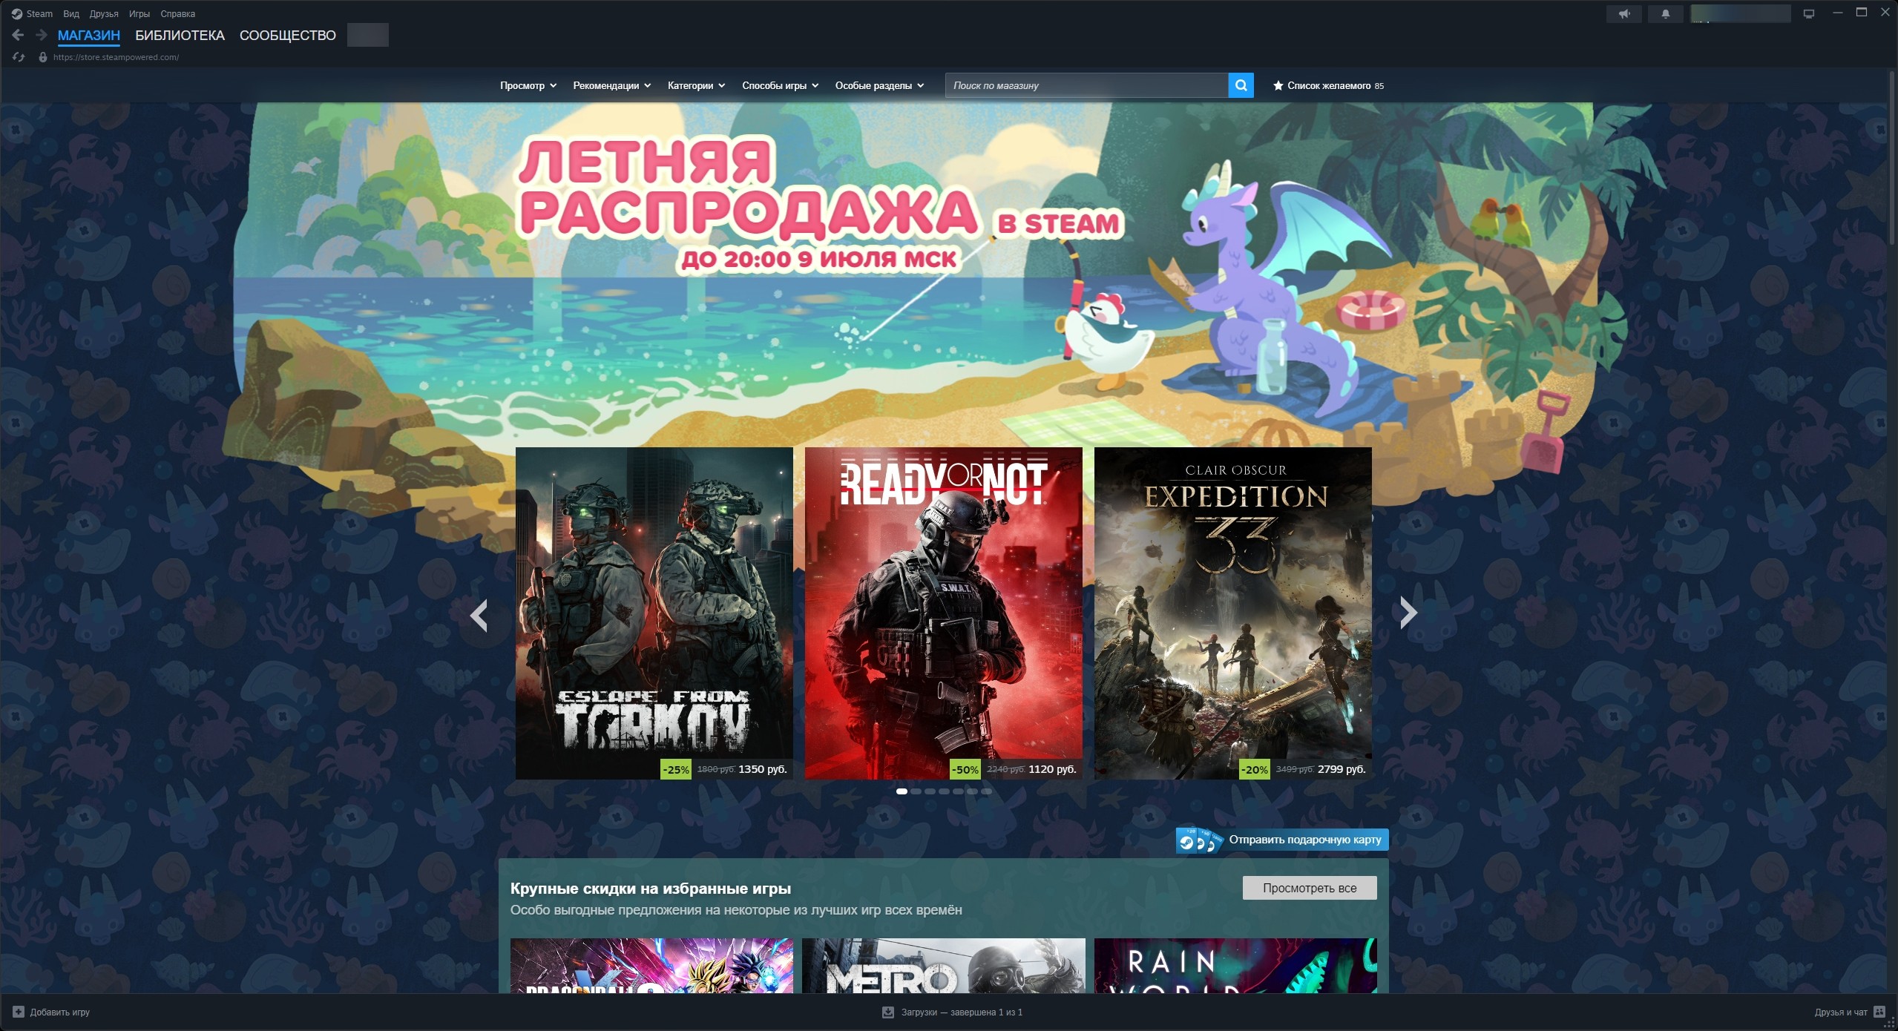Show previous carousel games with left arrow
Viewport: 1898px width, 1031px height.
coord(479,614)
